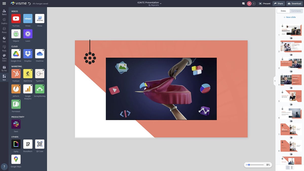This screenshot has width=304, height=171.
Task: Switch to the Slides panel tab
Action: (283, 11)
